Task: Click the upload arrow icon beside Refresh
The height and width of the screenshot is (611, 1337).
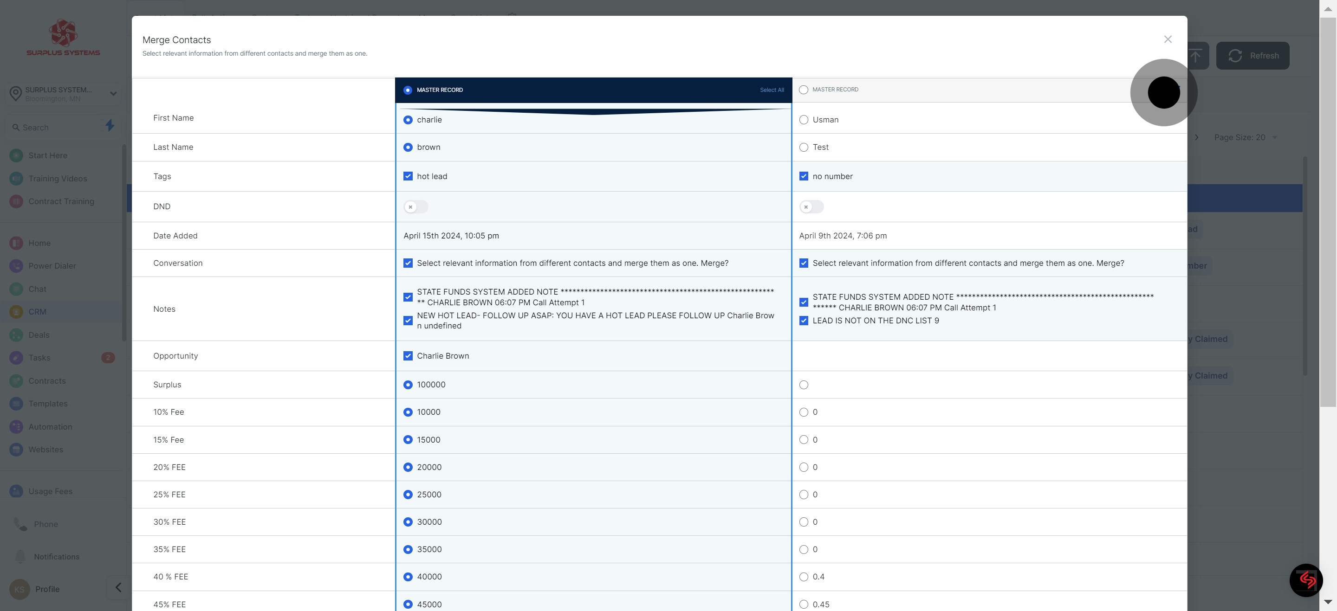Action: 1195,56
